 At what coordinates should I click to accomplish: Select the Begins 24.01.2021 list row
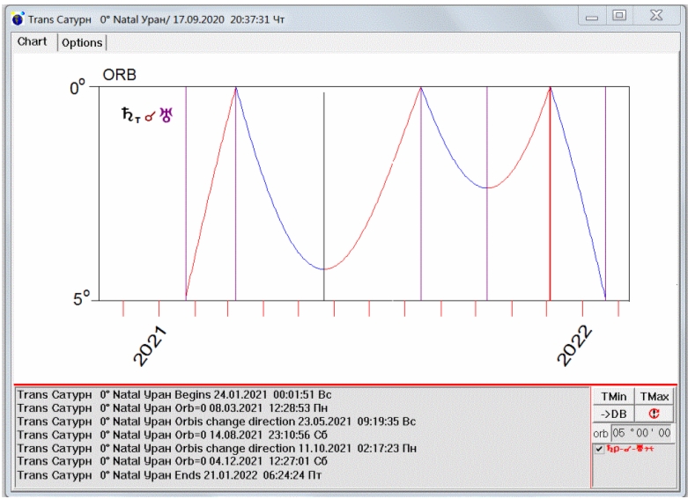pos(188,395)
